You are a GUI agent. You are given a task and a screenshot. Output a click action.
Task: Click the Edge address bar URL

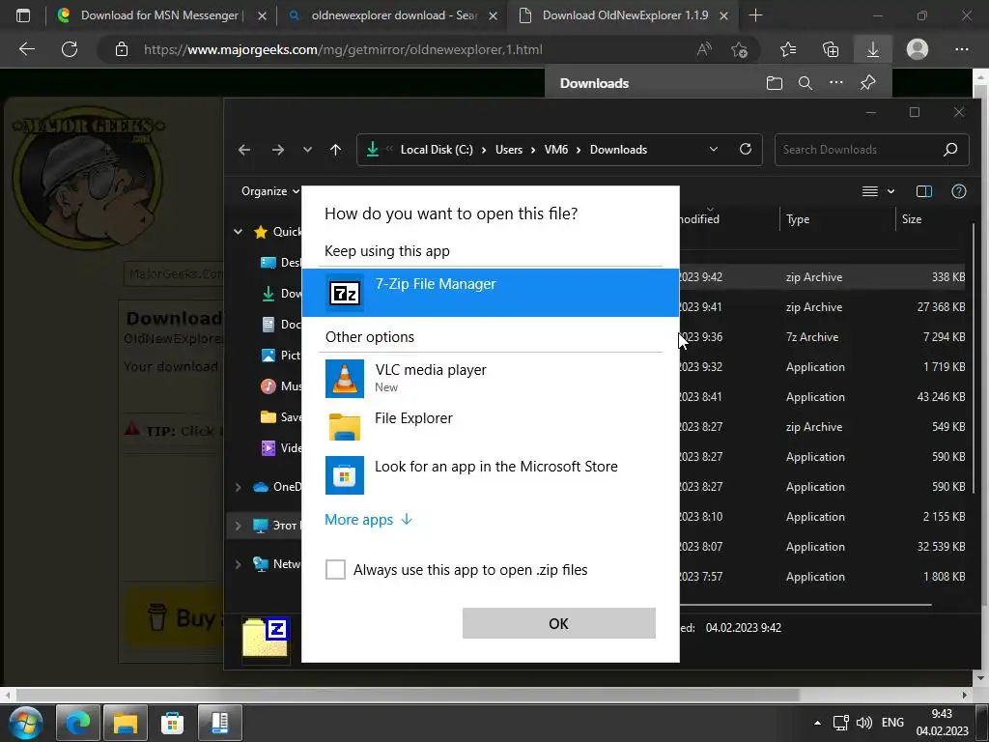click(343, 49)
